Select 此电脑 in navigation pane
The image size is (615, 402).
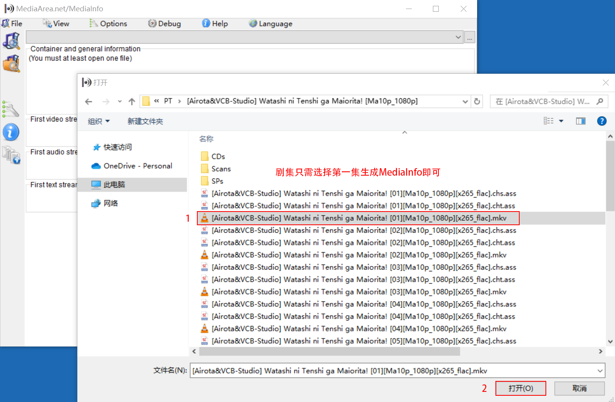coord(114,185)
